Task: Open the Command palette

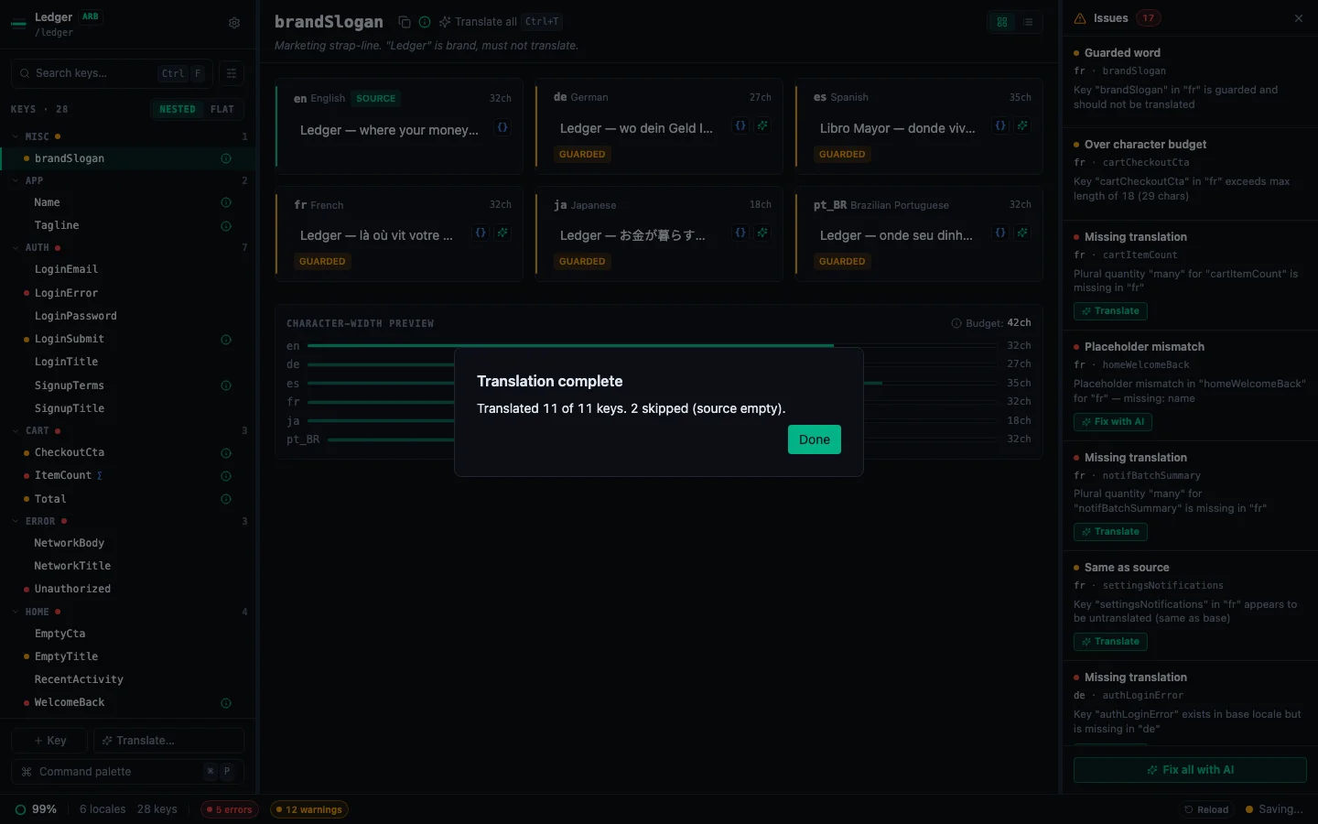Action: point(127,772)
